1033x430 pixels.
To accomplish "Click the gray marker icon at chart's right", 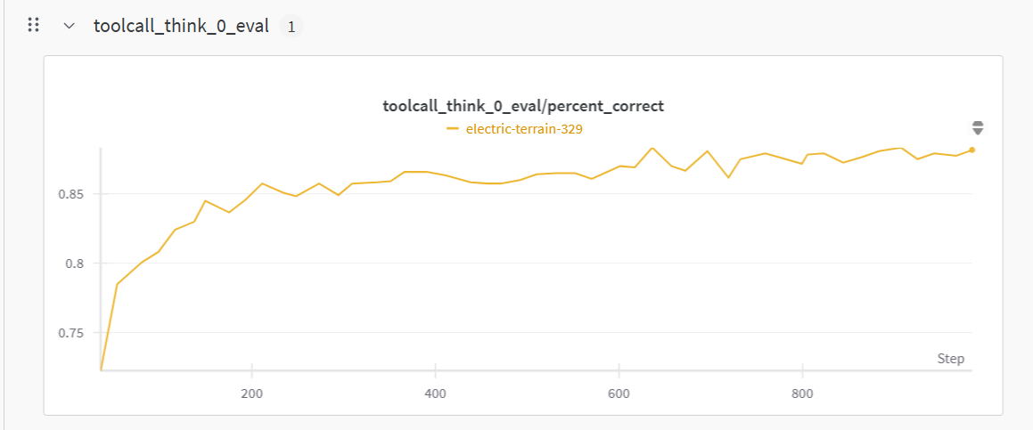I will tap(978, 128).
